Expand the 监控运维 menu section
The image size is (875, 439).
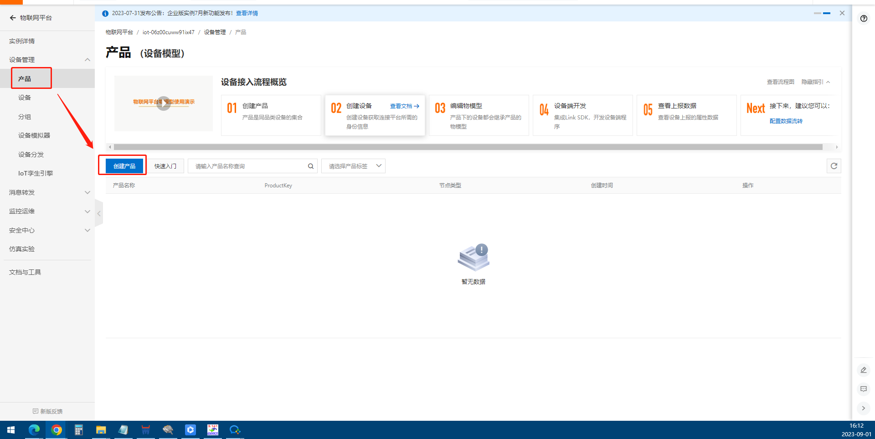[87, 211]
